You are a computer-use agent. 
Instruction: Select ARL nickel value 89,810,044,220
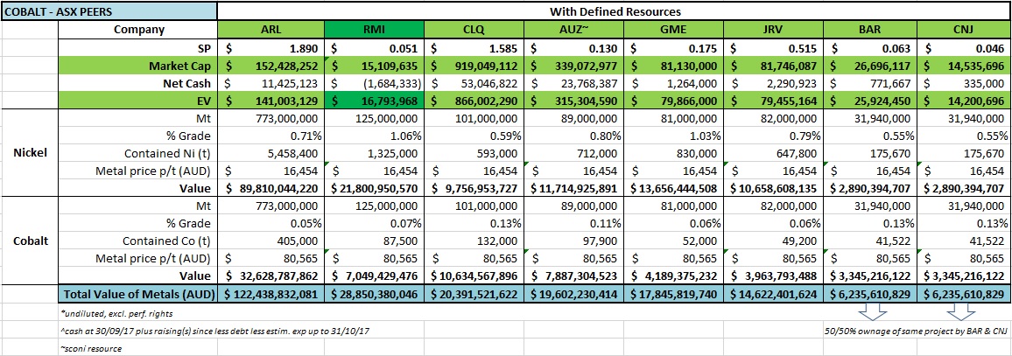click(271, 188)
